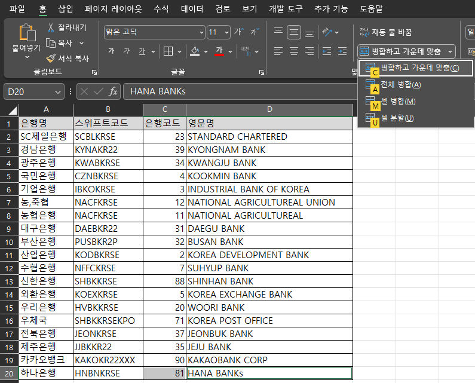Click the phonetic guide (내천) icon
Image resolution: width=475 pixels, height=383 pixels.
(246, 51)
